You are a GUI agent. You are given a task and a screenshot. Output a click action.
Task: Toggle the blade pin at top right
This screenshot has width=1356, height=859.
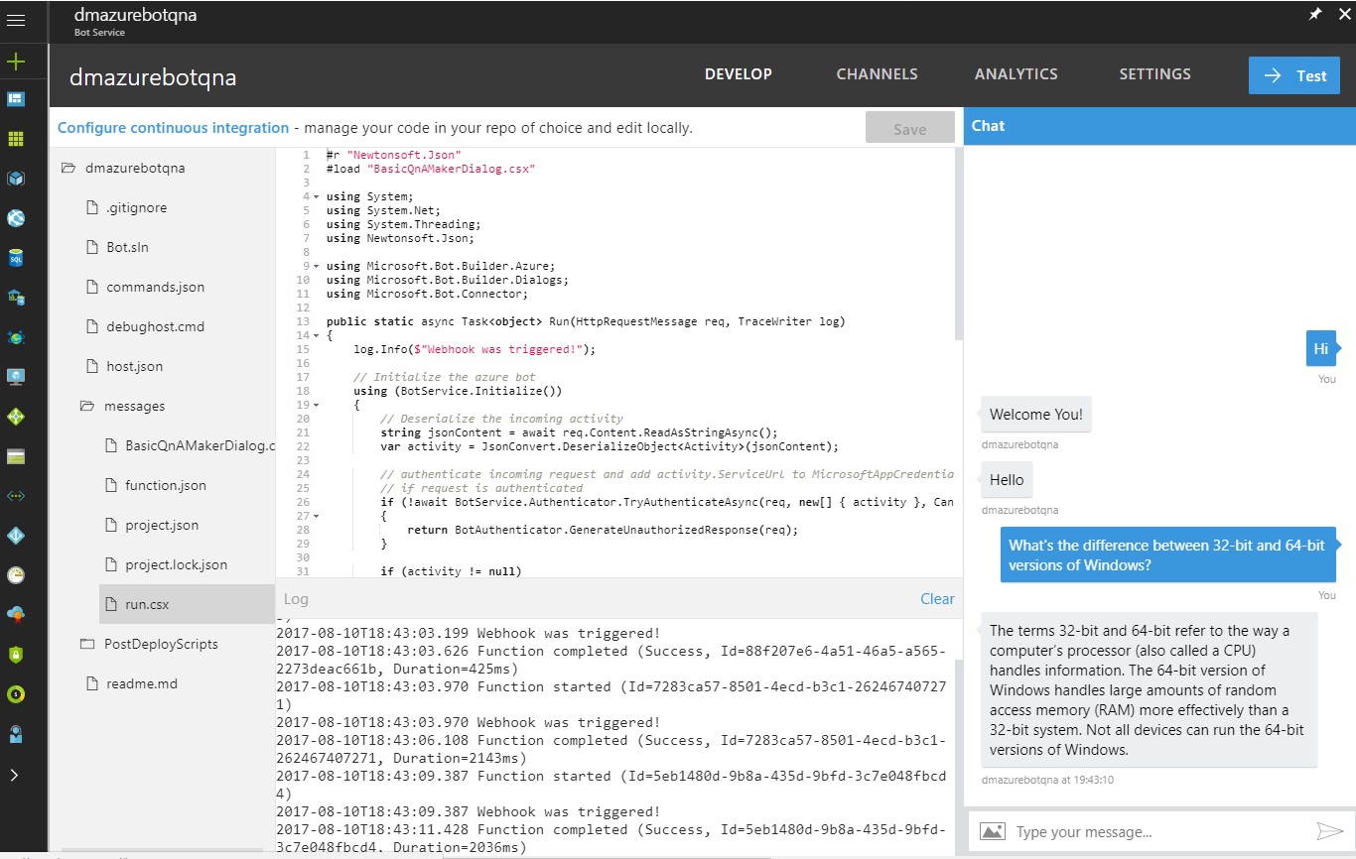click(x=1314, y=14)
